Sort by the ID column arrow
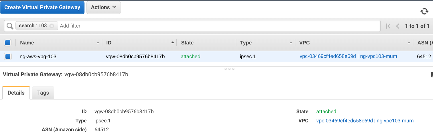This screenshot has width=433, height=133. (x=172, y=42)
